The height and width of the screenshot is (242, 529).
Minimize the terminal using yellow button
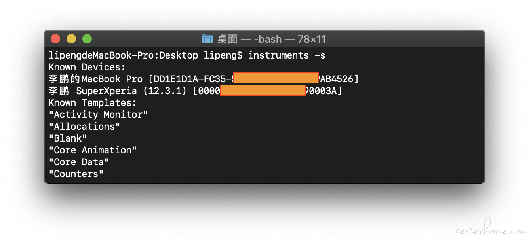71,39
